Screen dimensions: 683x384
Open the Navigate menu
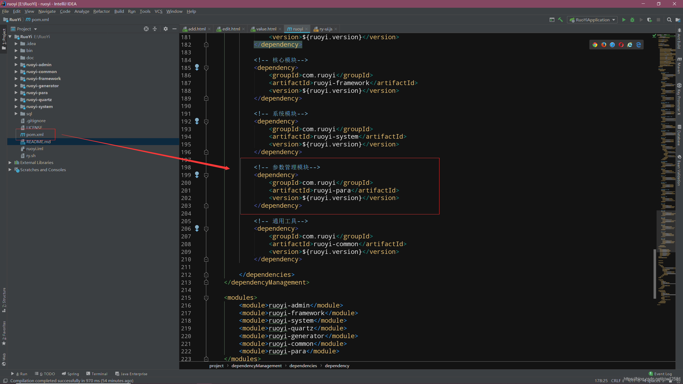(x=47, y=11)
